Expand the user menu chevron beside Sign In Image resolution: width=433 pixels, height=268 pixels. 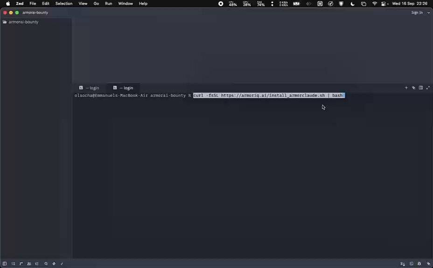click(429, 13)
